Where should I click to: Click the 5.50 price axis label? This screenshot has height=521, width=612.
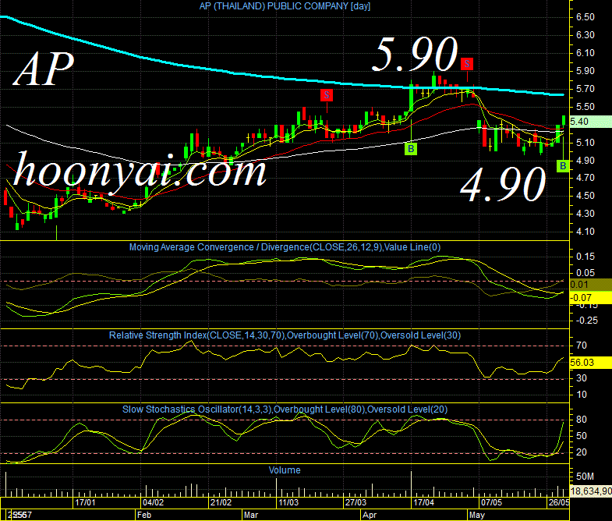pyautogui.click(x=585, y=107)
